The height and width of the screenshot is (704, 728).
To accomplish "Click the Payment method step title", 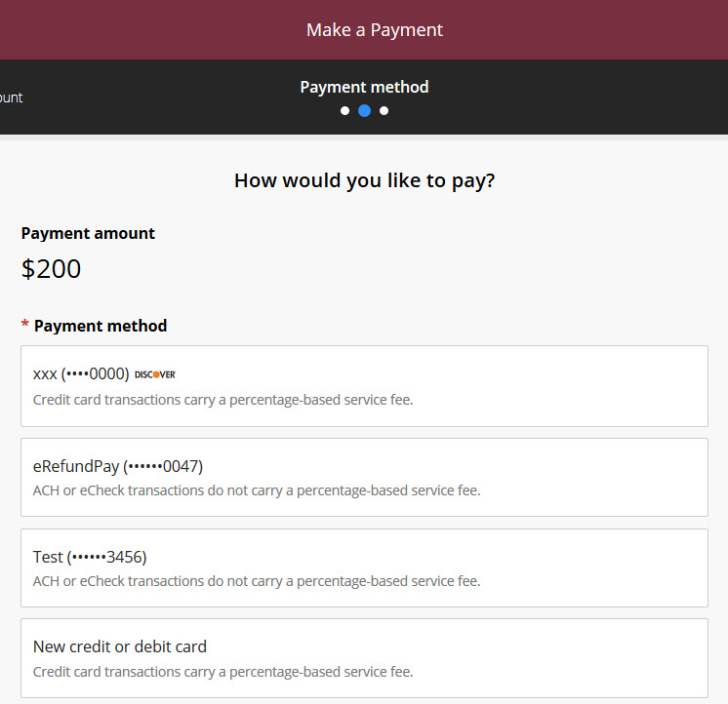I will [364, 87].
